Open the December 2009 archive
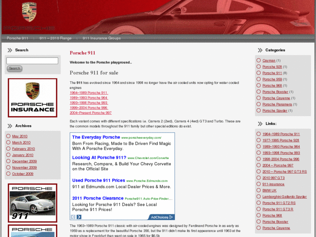The image size is (316, 237). (24, 161)
